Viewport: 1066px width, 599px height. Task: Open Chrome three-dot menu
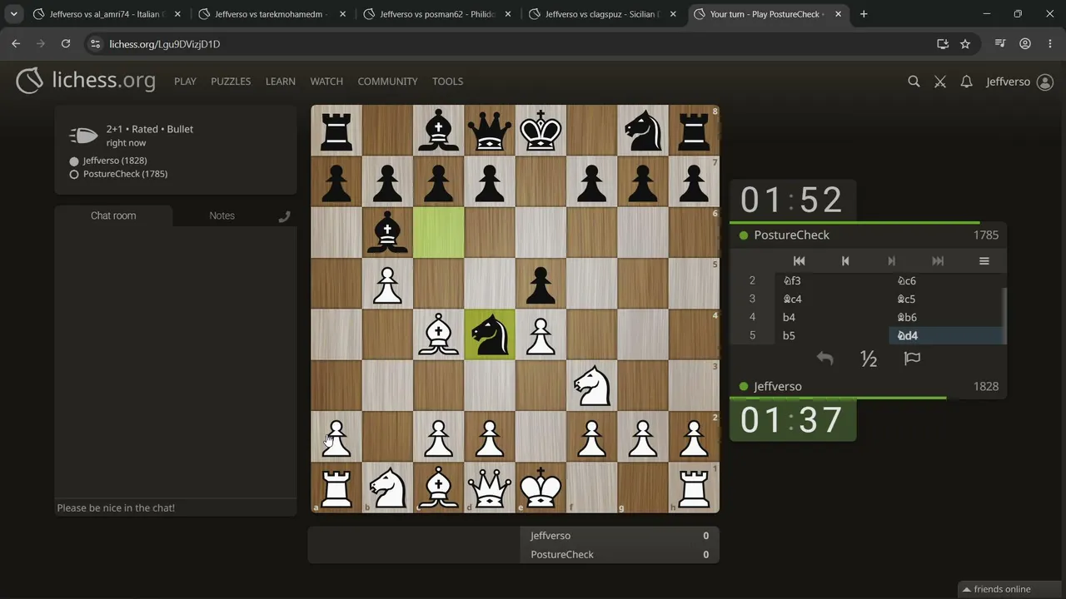tap(1049, 44)
